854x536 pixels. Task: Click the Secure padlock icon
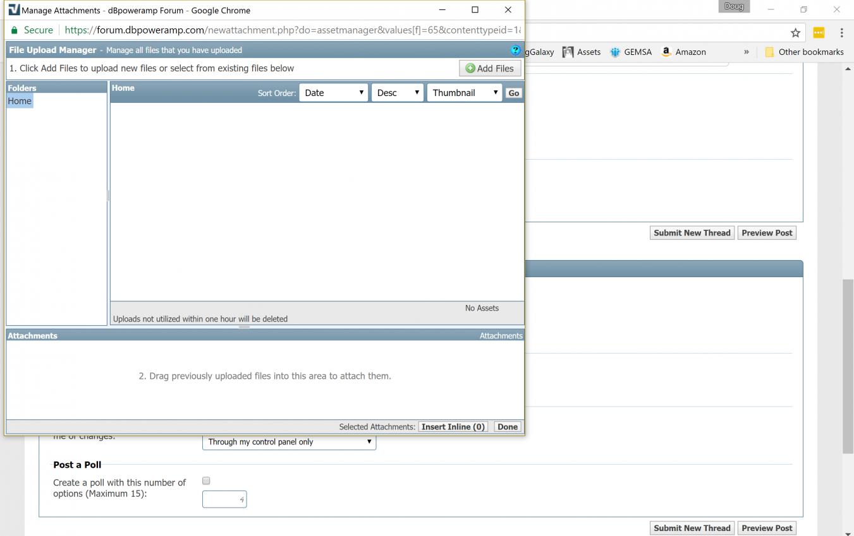pyautogui.click(x=15, y=30)
